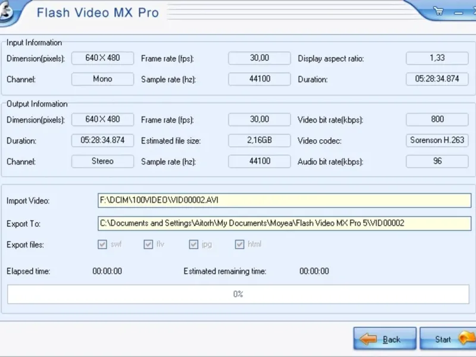
Task: Click the Audio bit rate(kbps) label
Action: (330, 162)
